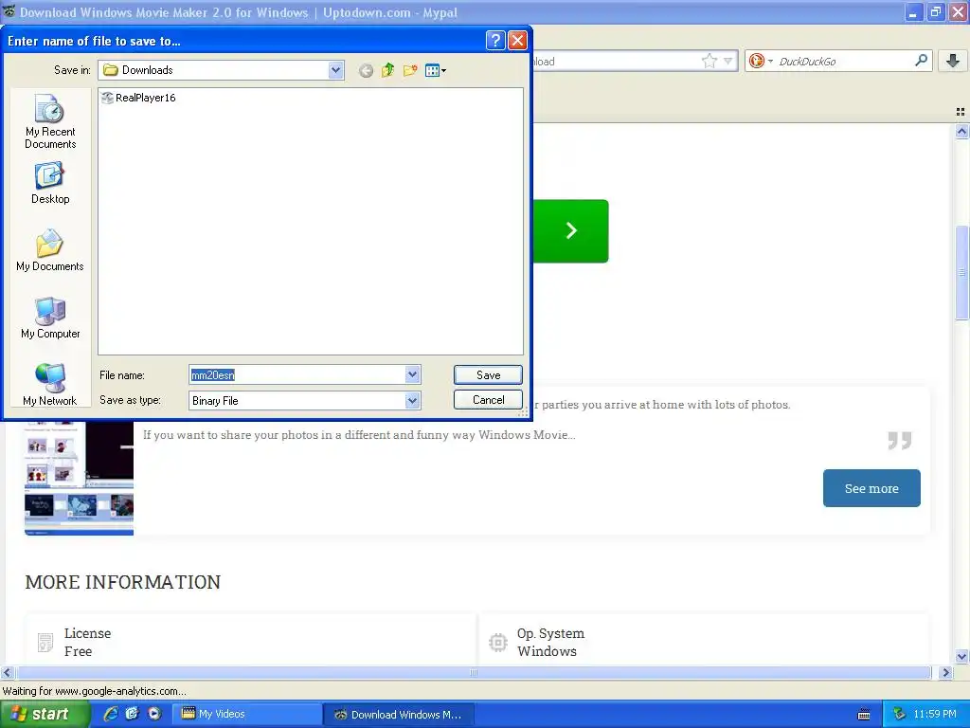Open the Windows start menu
This screenshot has width=970, height=728.
(x=45, y=714)
